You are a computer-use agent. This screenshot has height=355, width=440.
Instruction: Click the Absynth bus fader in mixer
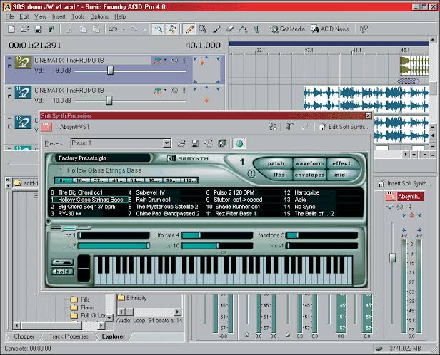[x=392, y=257]
